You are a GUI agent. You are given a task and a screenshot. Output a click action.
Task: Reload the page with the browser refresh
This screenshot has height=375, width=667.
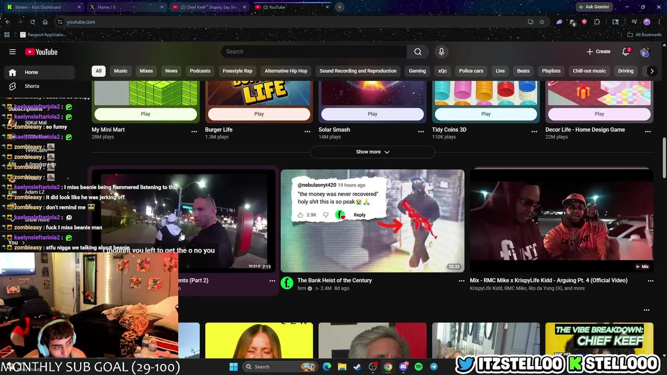[x=32, y=22]
